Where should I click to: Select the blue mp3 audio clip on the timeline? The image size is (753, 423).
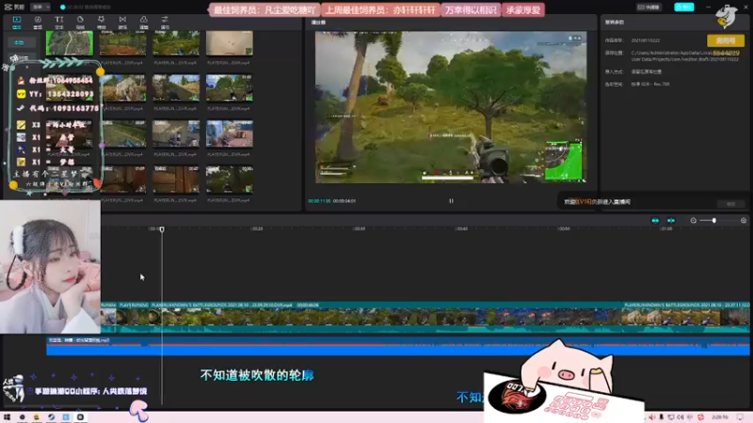pyautogui.click(x=397, y=346)
